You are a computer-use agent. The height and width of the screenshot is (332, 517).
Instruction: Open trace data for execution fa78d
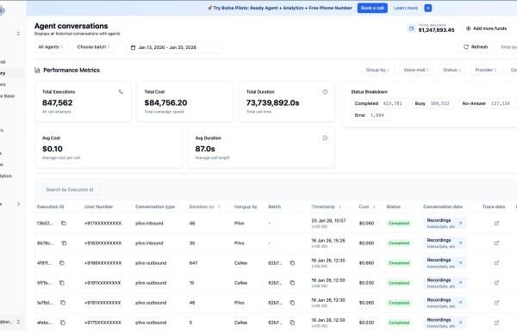tap(496, 303)
